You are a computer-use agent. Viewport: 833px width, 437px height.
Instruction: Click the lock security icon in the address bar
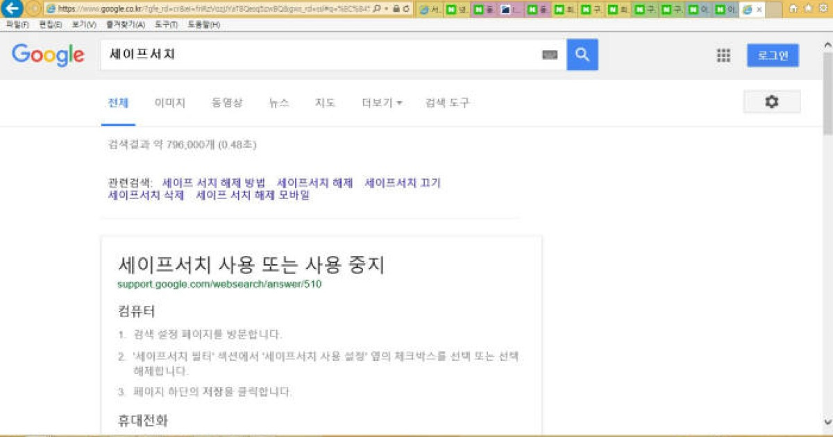[395, 9]
